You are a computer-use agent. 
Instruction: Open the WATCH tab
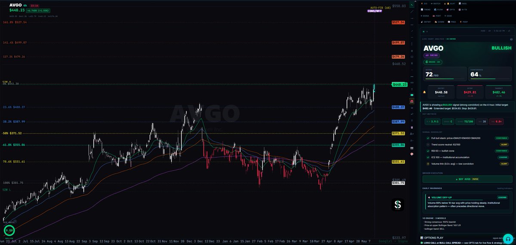pos(436,4)
